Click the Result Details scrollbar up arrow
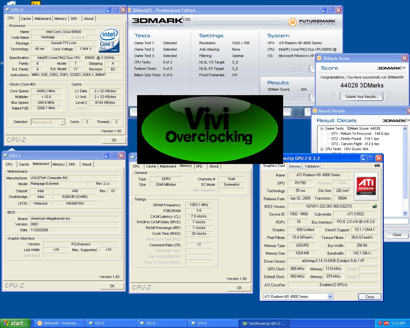This screenshot has height=328, width=410. pyautogui.click(x=405, y=128)
